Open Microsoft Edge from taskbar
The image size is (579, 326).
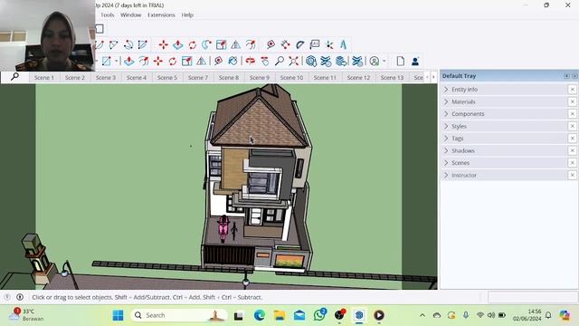pos(260,315)
